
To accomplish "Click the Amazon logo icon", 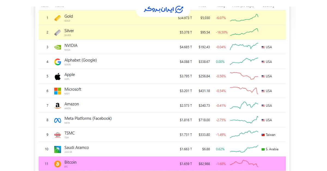I will point(57,106).
